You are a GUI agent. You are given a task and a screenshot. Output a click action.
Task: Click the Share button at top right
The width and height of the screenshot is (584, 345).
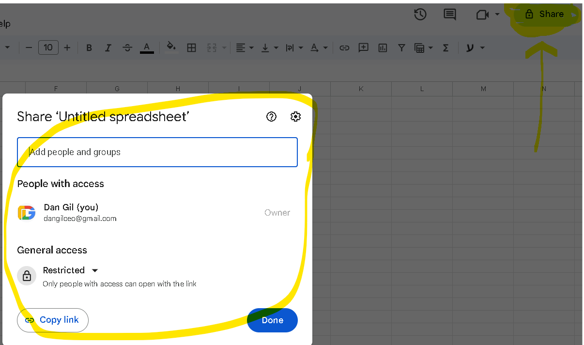click(544, 15)
